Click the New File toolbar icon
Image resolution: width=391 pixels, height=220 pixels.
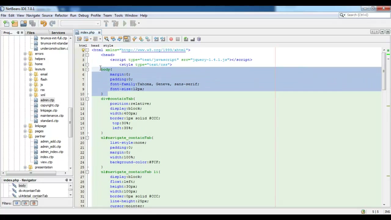tap(6, 23)
